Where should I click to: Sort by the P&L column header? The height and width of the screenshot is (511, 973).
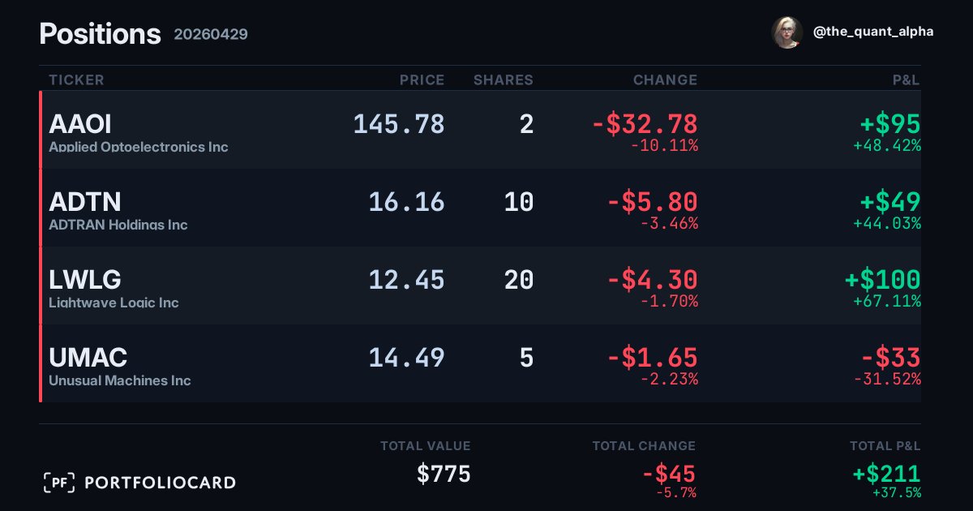click(x=907, y=79)
